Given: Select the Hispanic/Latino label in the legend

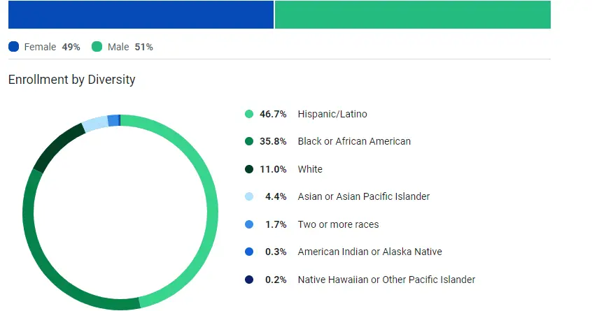Looking at the screenshot, I should [332, 114].
